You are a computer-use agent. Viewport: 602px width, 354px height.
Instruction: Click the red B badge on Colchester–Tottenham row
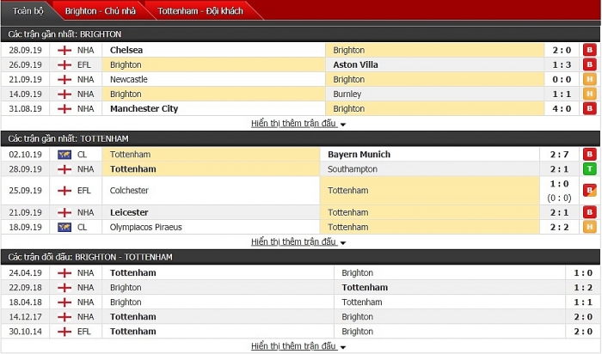coord(590,191)
